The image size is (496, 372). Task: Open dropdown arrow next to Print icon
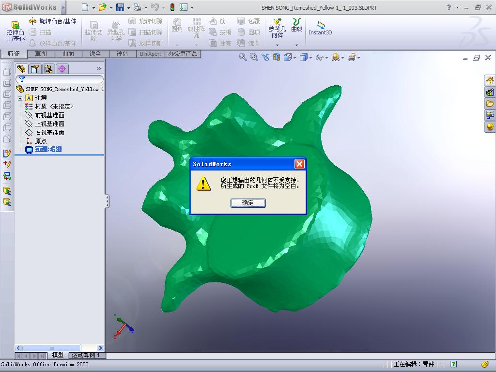[146, 8]
